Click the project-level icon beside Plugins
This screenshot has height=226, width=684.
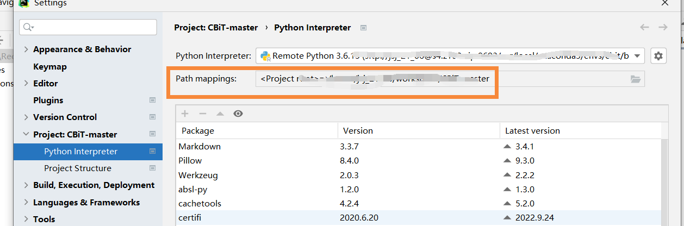tap(152, 101)
